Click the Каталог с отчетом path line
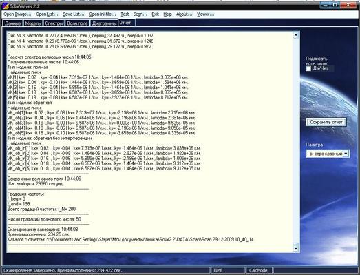Viewport: 360px width, 275px height. [130, 240]
